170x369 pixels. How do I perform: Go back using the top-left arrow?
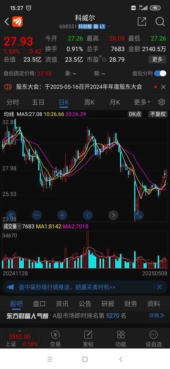pos(6,22)
